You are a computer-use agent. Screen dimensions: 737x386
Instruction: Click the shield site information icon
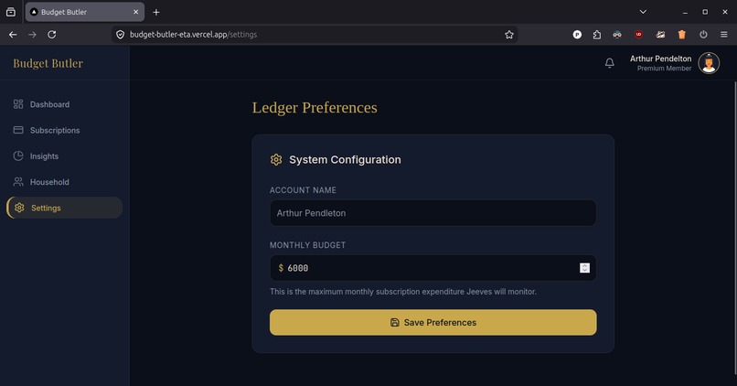[121, 35]
